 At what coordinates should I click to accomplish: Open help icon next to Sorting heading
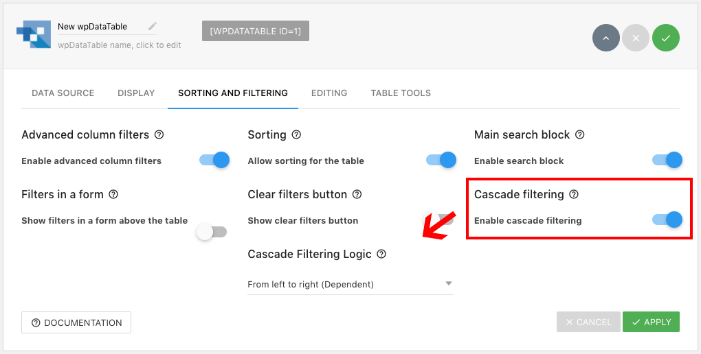tap(296, 134)
